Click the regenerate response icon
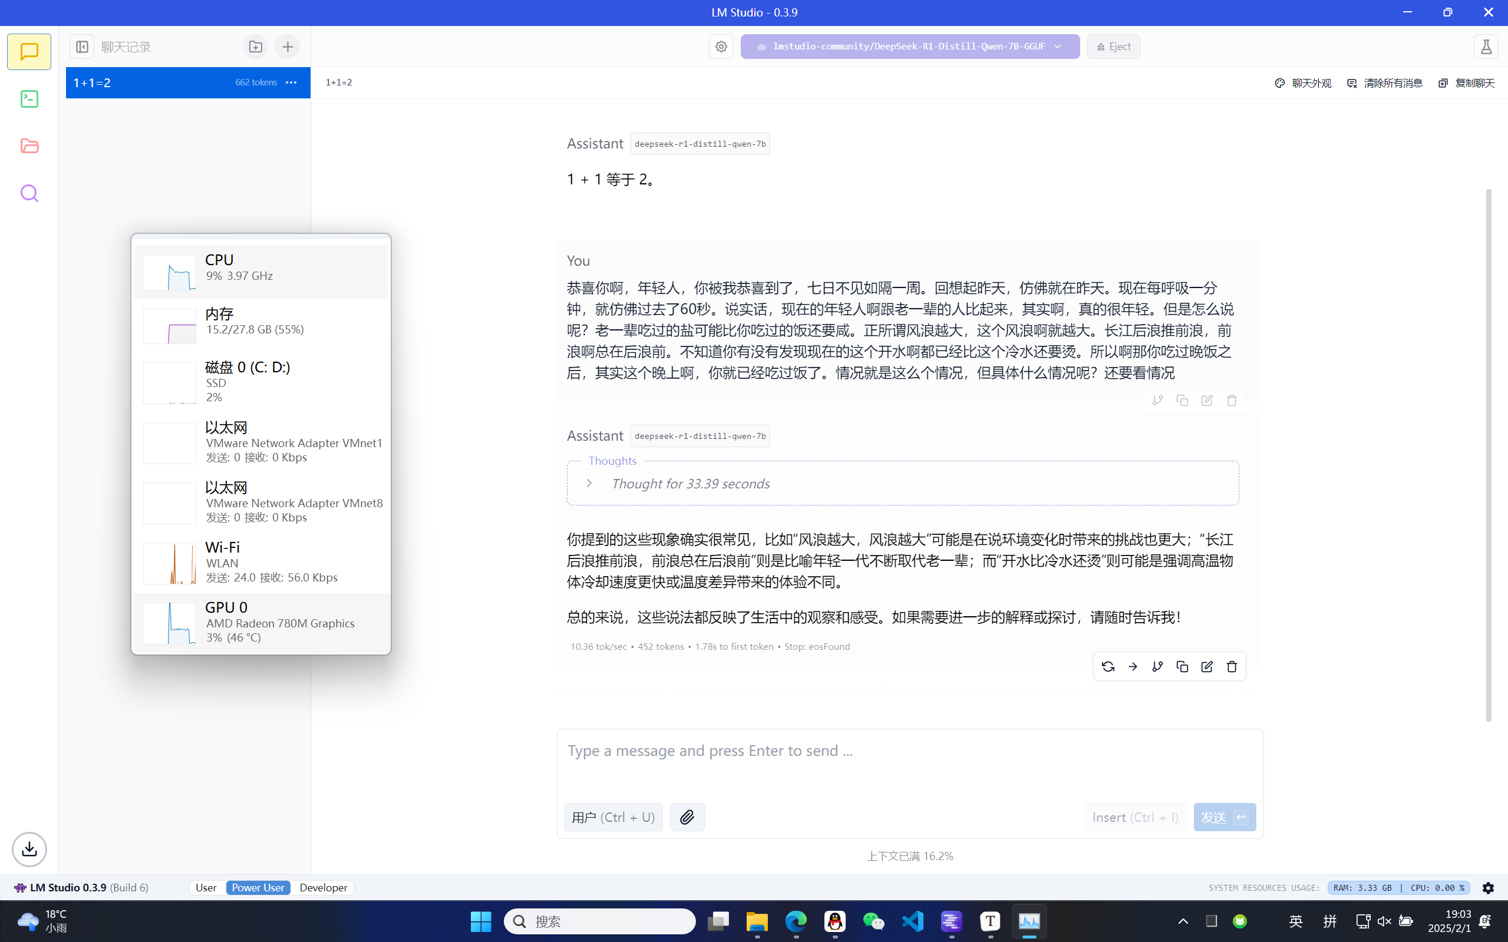The width and height of the screenshot is (1508, 942). [1108, 667]
